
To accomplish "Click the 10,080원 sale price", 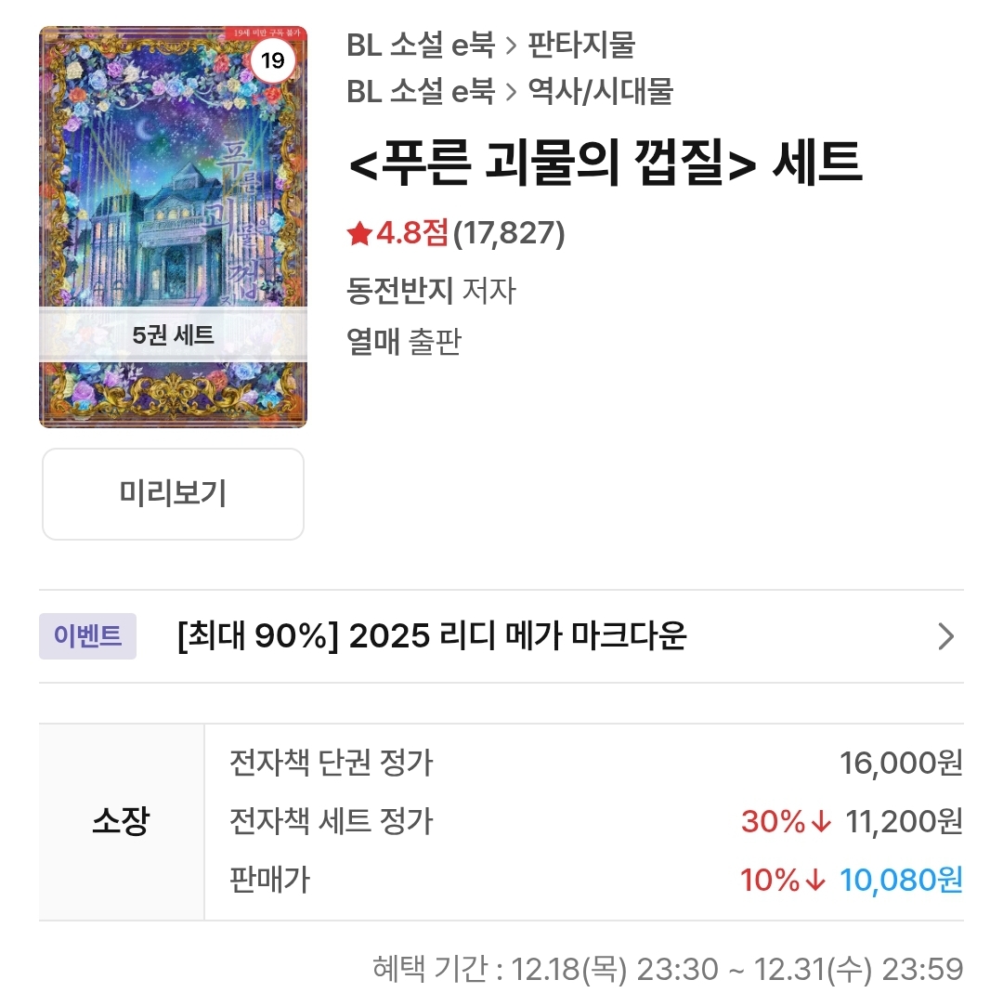I will coord(901,881).
